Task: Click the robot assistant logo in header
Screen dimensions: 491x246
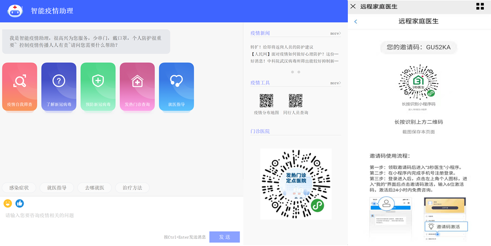Action: [x=15, y=11]
